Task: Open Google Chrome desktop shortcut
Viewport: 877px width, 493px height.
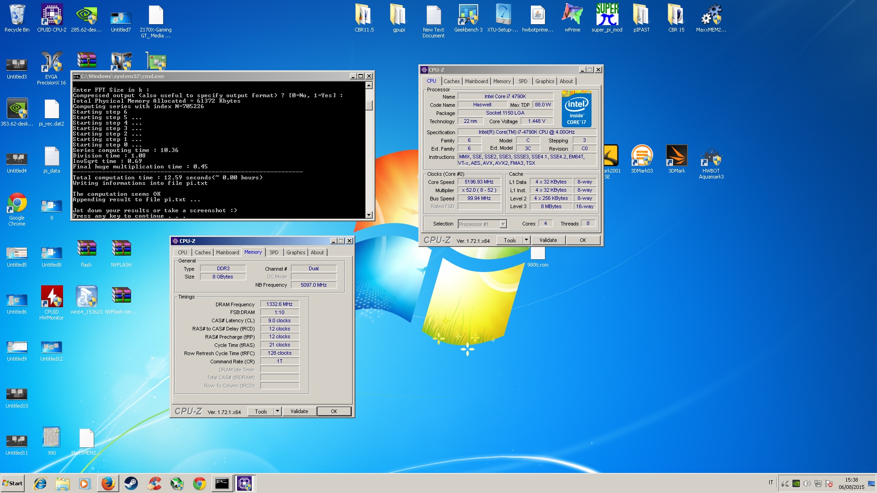Action: coord(17,209)
